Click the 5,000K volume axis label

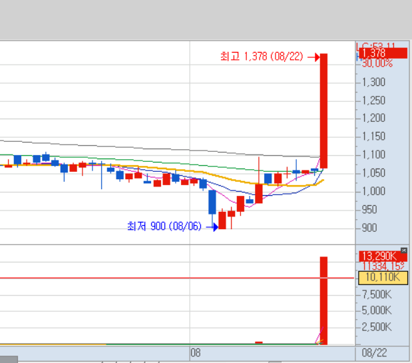point(377,310)
